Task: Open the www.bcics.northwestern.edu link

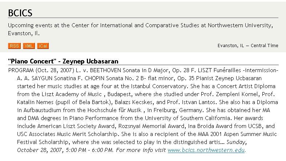Action: click(x=206, y=150)
